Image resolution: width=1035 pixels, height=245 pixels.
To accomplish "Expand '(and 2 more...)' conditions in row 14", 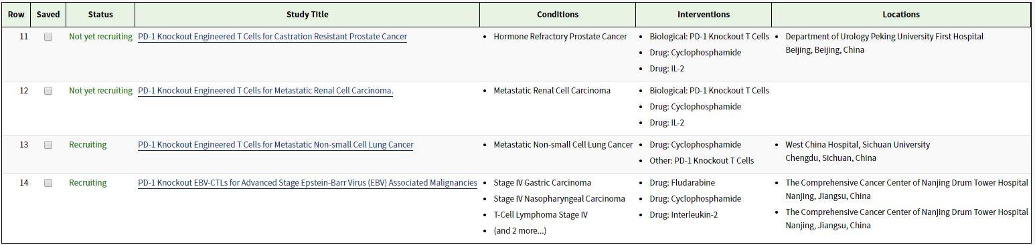I will tap(520, 231).
